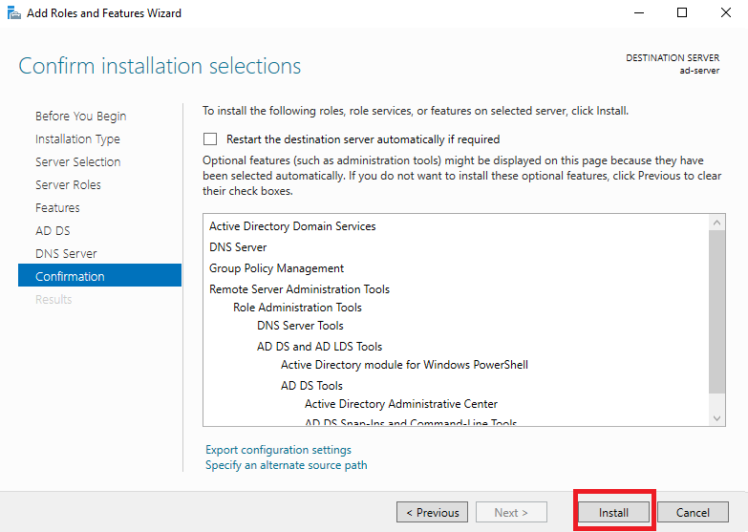Open the Server Roles step
This screenshot has height=532, width=748.
[x=68, y=184]
